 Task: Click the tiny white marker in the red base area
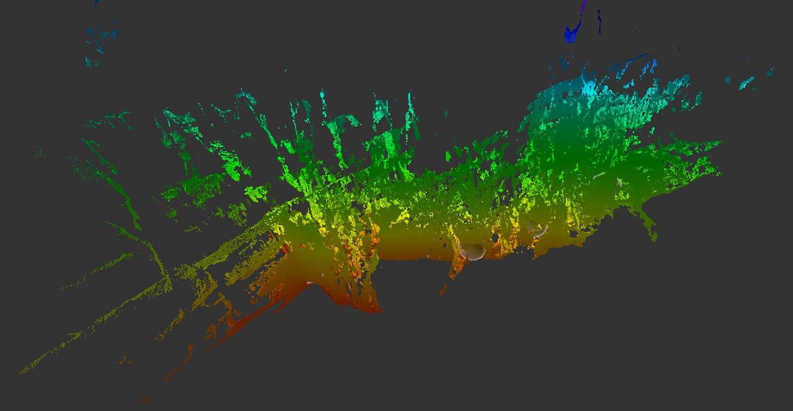309,282
